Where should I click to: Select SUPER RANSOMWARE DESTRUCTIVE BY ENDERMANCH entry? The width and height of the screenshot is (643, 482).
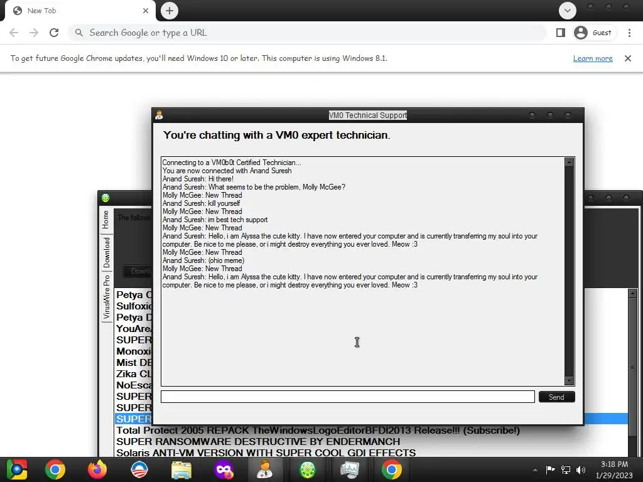click(258, 441)
